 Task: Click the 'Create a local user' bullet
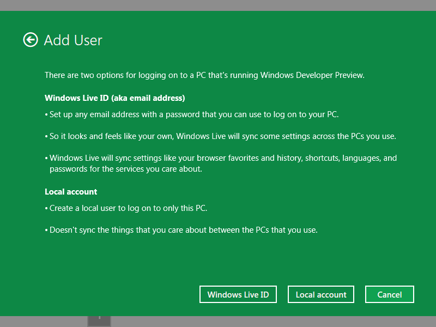click(x=126, y=208)
